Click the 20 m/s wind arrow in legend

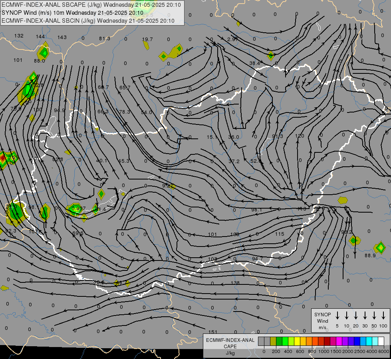point(356,316)
